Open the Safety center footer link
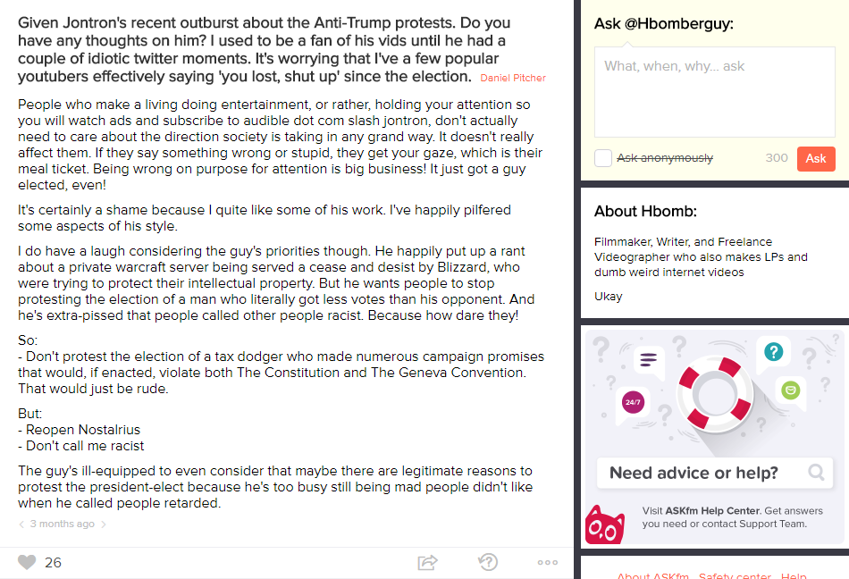The image size is (849, 579). (735, 575)
